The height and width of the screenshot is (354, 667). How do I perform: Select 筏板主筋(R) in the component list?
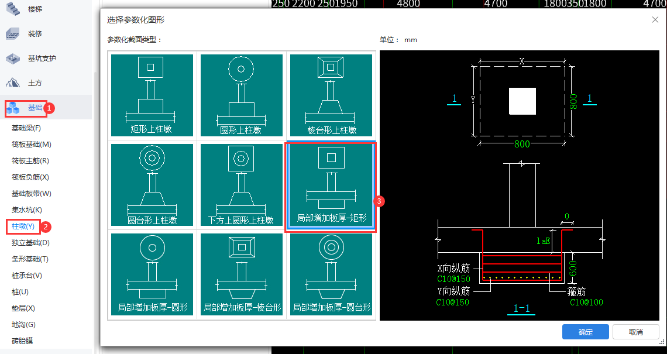[x=30, y=161]
